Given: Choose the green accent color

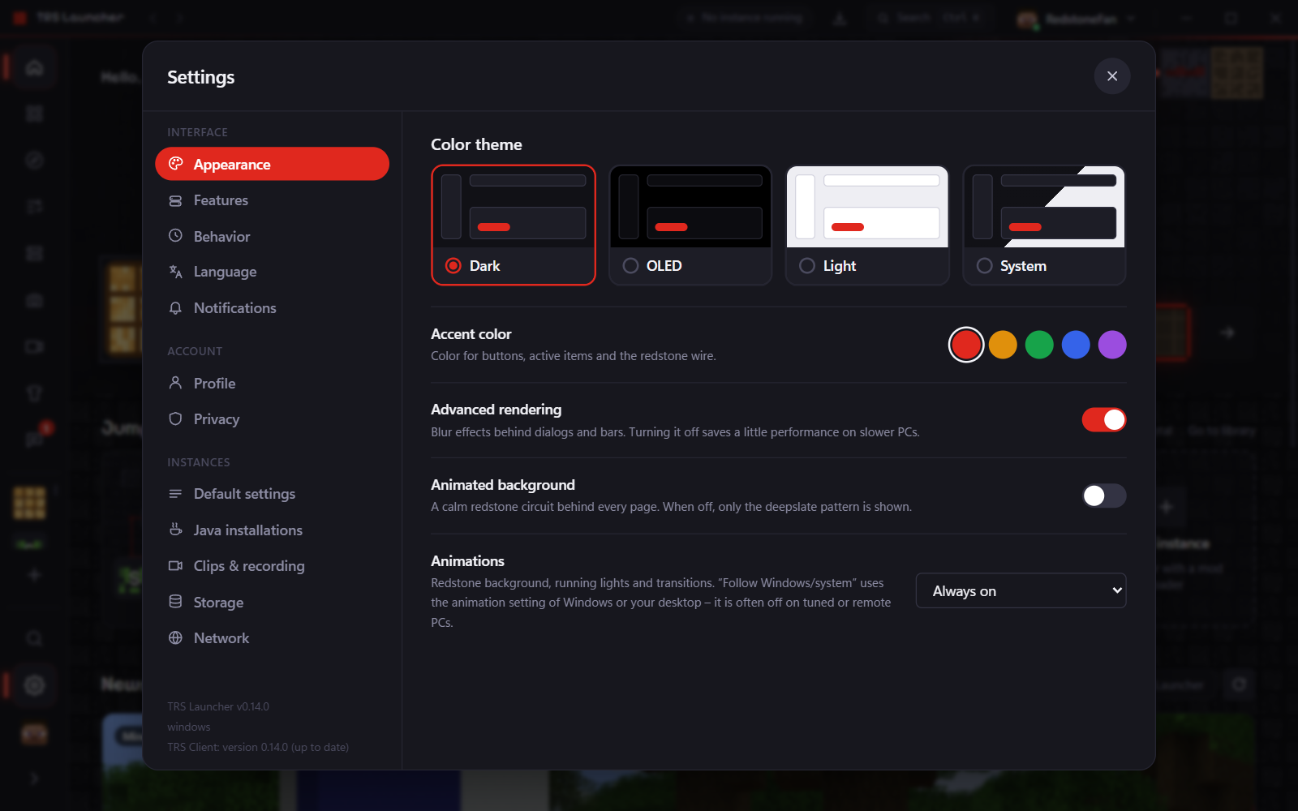Looking at the screenshot, I should pyautogui.click(x=1039, y=345).
